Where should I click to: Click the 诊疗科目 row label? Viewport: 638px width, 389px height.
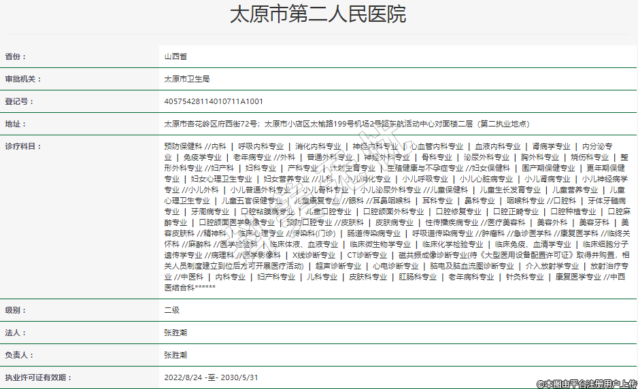pos(23,146)
